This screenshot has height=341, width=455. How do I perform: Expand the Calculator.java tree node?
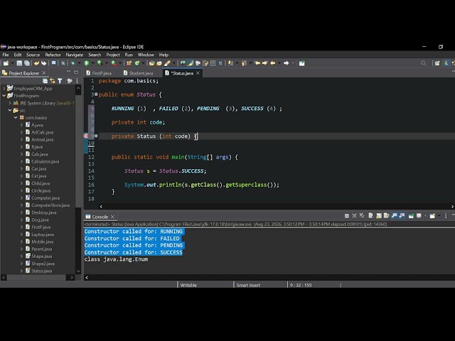tap(21, 161)
